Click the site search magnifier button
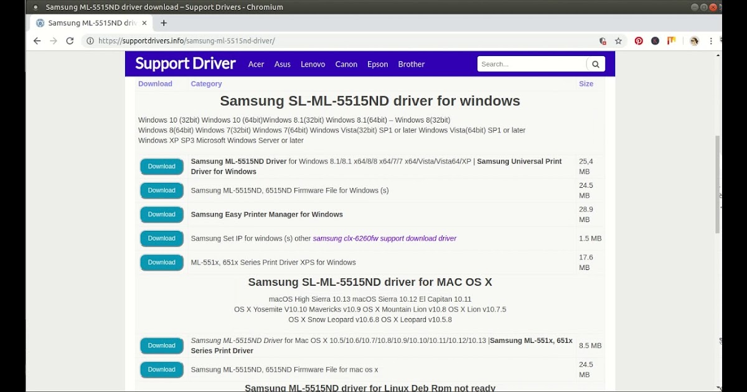The width and height of the screenshot is (747, 392). [596, 64]
